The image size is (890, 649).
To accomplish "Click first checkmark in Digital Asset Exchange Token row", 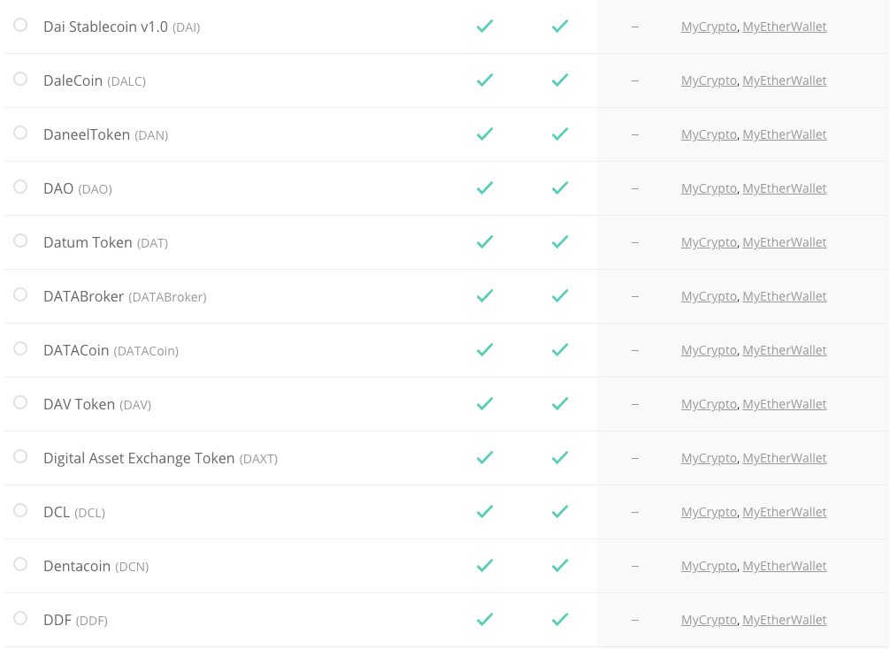I will click(485, 457).
